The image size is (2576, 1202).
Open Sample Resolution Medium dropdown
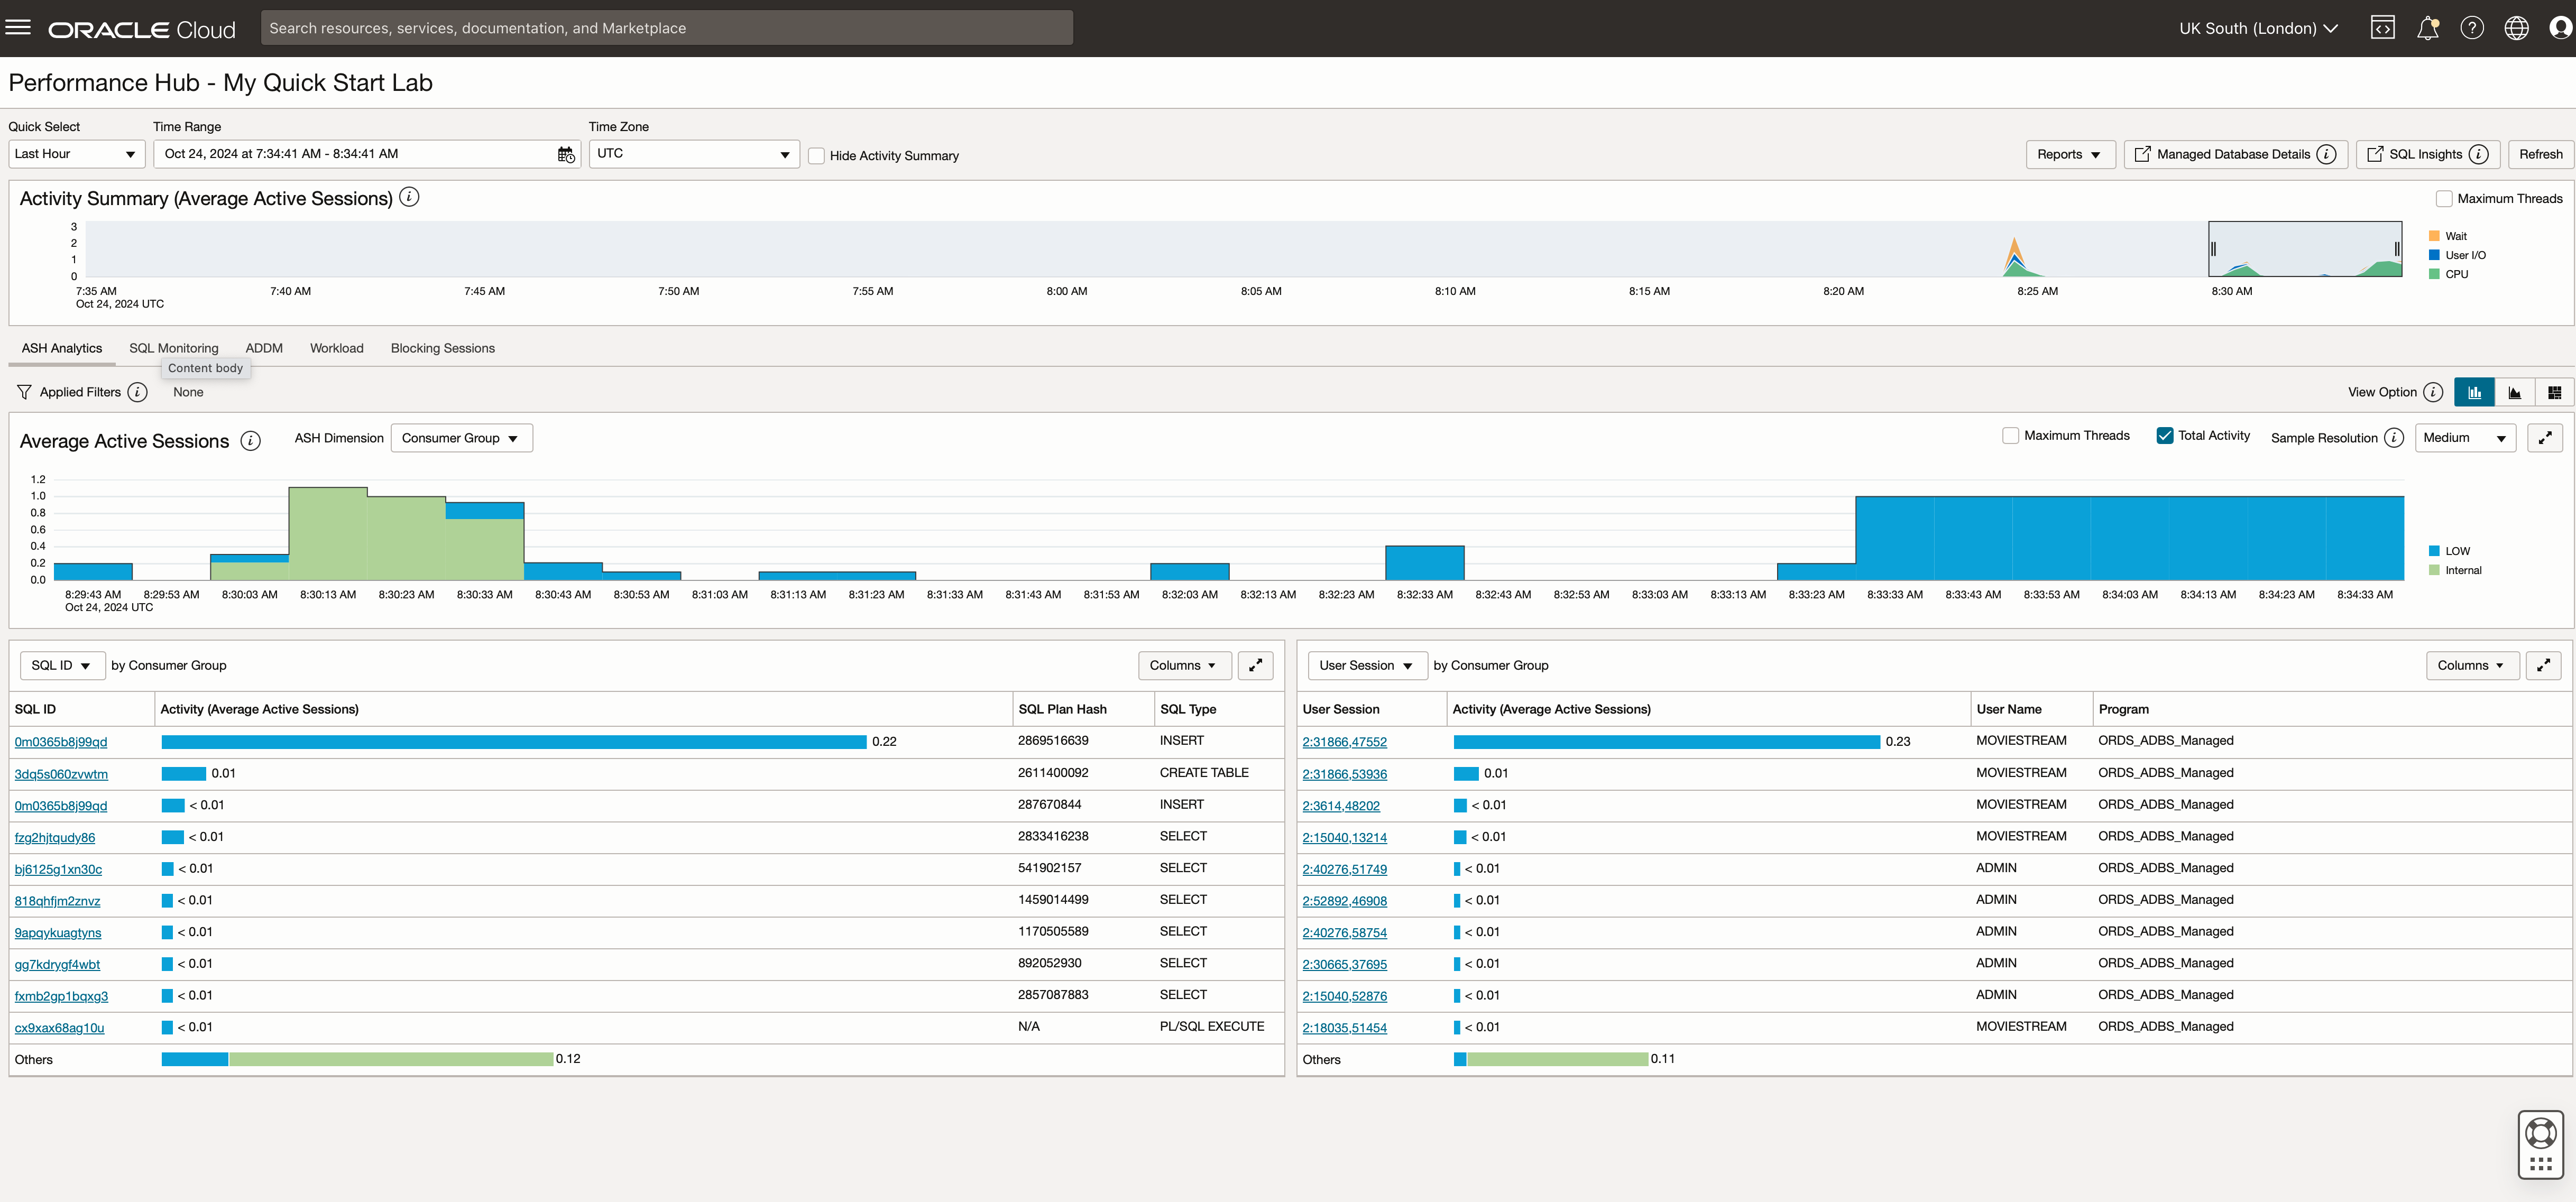click(2465, 438)
